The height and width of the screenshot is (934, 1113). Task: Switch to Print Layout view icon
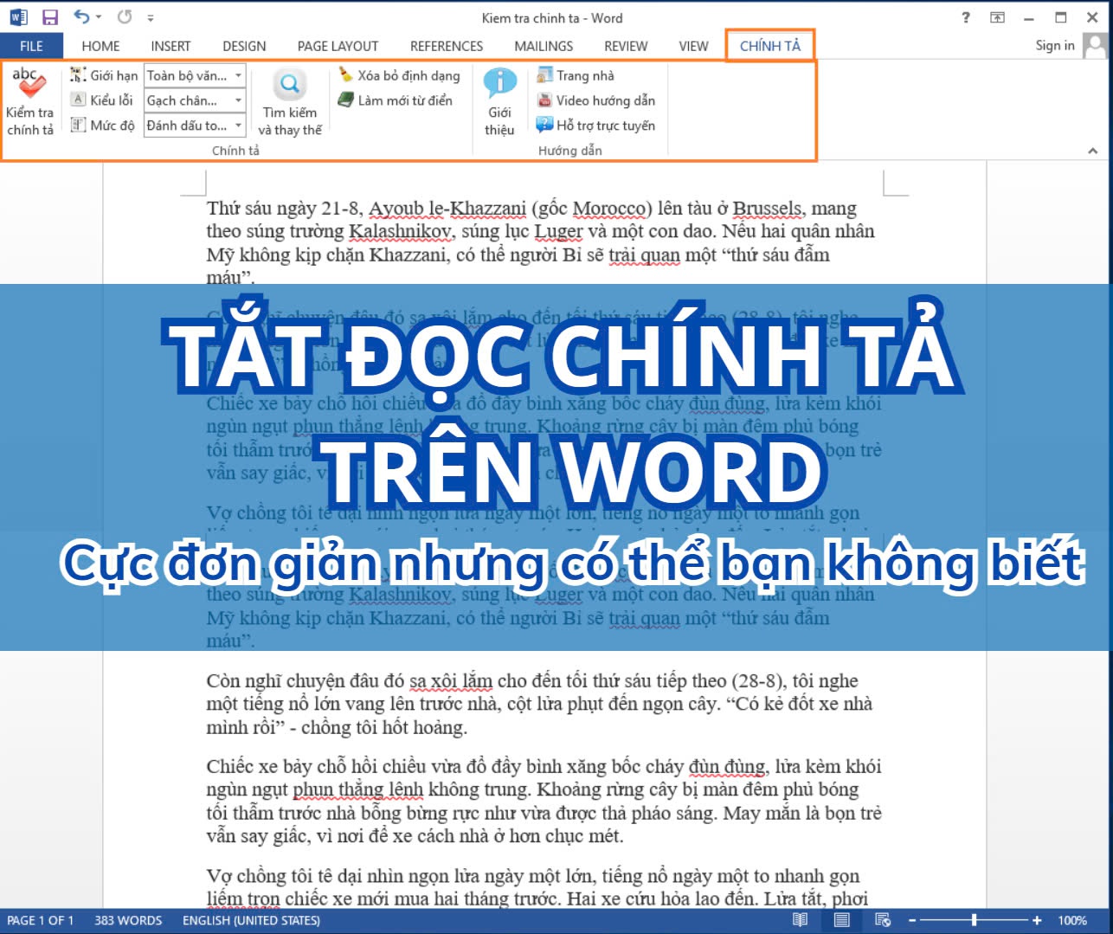click(841, 920)
